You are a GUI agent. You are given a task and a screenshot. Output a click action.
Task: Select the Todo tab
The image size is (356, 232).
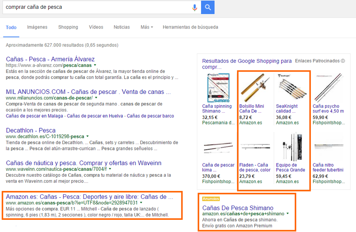11,28
